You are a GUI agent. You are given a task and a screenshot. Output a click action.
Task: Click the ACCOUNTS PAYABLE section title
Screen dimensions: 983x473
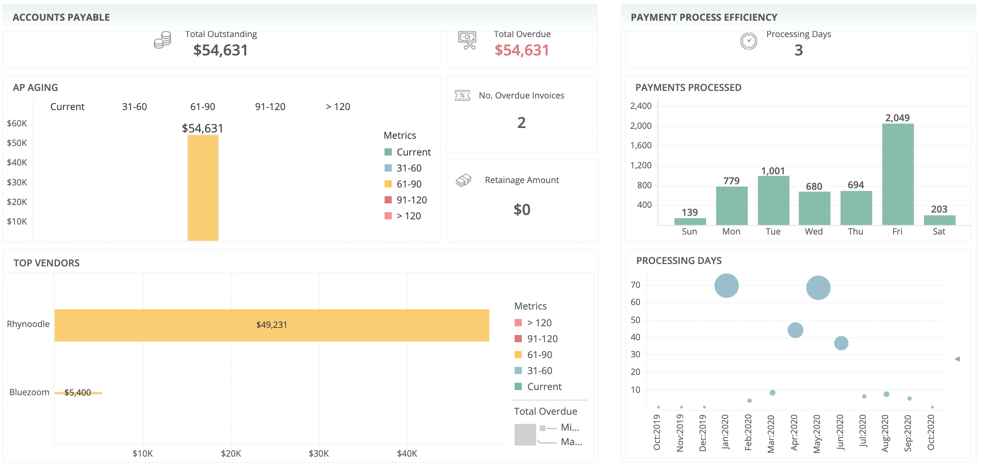click(61, 18)
